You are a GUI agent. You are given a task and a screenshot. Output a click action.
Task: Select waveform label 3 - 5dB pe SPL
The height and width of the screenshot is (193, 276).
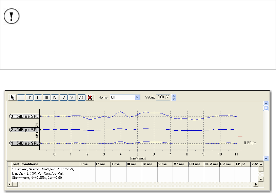pyautogui.click(x=25, y=116)
